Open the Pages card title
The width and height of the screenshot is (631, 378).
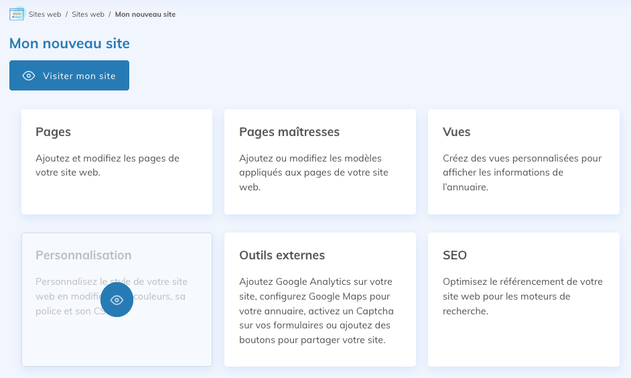coord(53,132)
